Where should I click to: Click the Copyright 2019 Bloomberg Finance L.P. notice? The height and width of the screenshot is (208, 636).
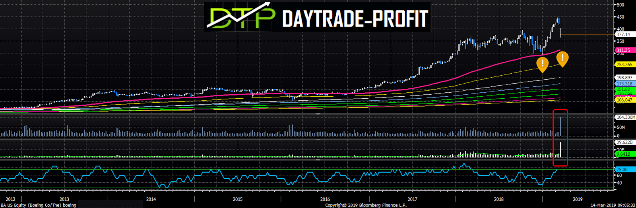[x=366, y=205]
